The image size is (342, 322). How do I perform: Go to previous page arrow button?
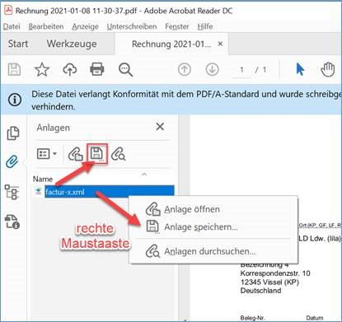[x=185, y=69]
